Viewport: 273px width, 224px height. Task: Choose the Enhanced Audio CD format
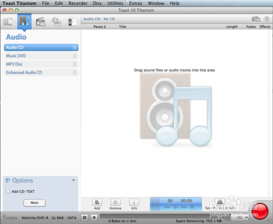click(41, 73)
